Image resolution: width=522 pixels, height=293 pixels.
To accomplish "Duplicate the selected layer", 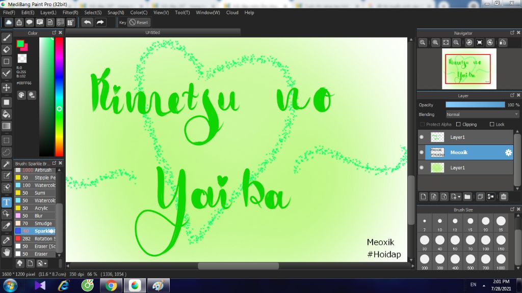I will [480, 197].
